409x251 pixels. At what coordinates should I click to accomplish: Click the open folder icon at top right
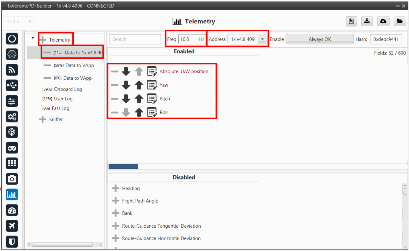tap(399, 21)
